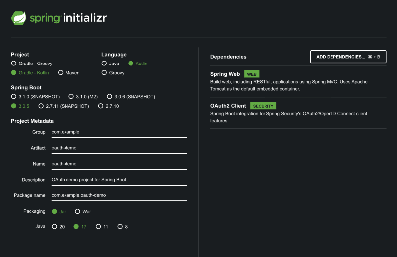Select Spring Boot 3.0.5
This screenshot has height=257, width=397.
point(20,106)
